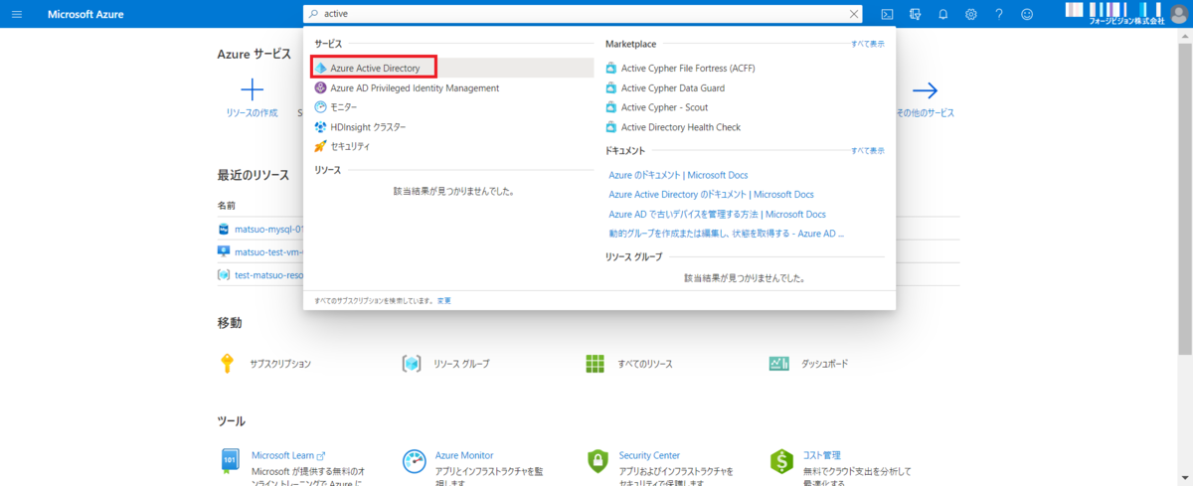Click ドキュメント すべて表示 link
The width and height of the screenshot is (1193, 486).
tap(867, 150)
